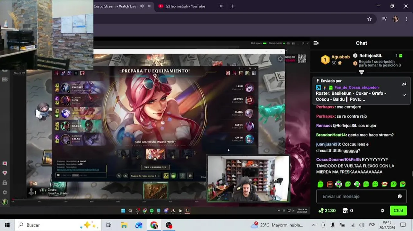Open a new browser tab with the plus

(232, 6)
